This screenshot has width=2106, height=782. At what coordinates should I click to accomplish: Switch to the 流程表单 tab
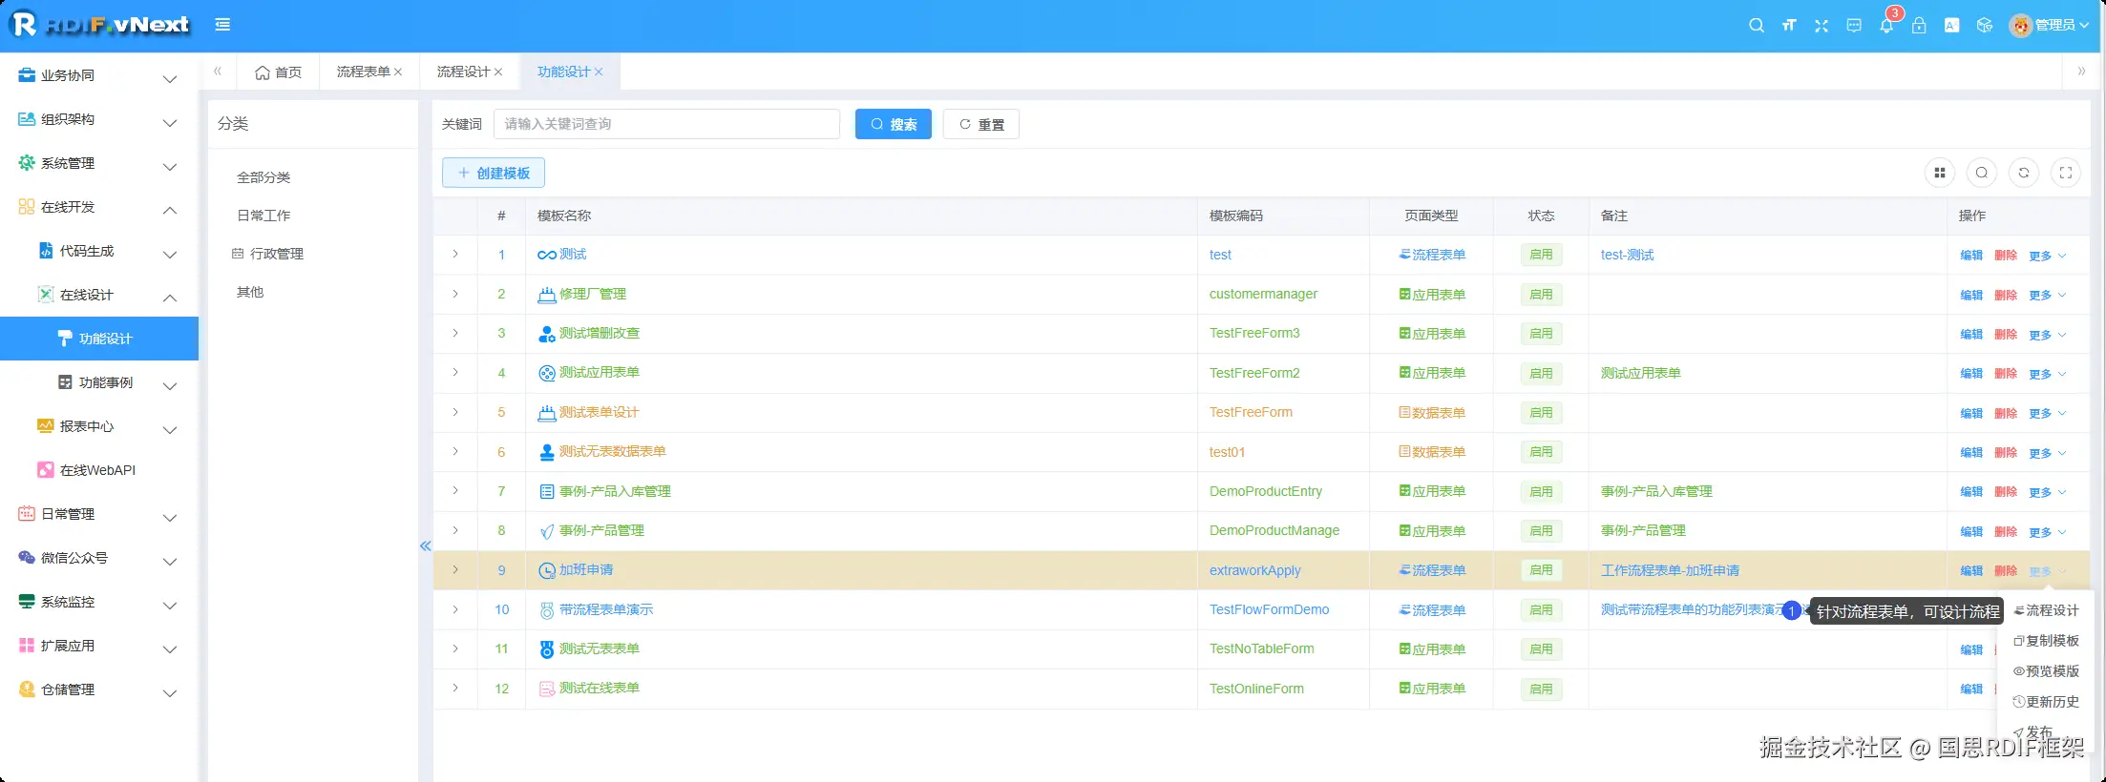tap(363, 72)
